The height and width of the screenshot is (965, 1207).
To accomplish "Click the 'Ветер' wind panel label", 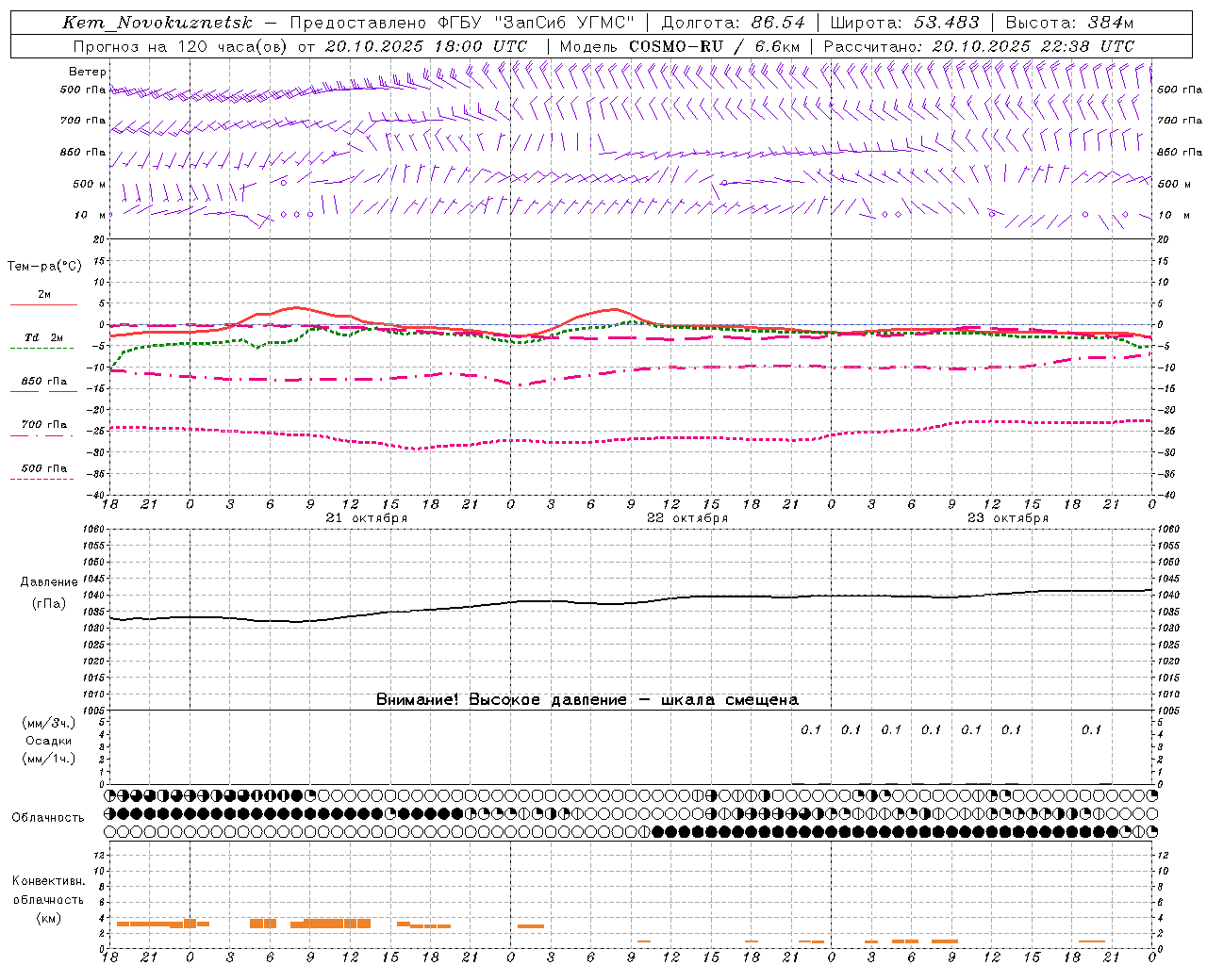I will click(88, 72).
